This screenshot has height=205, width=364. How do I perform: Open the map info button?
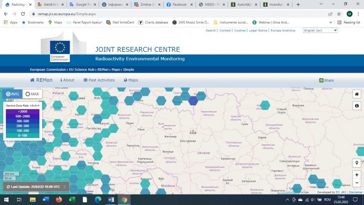coord(356,106)
